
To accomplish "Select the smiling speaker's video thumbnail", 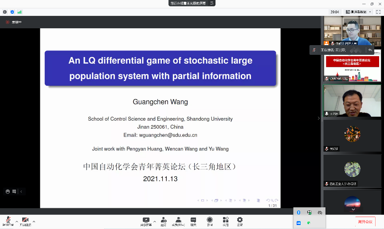I will click(346, 101).
